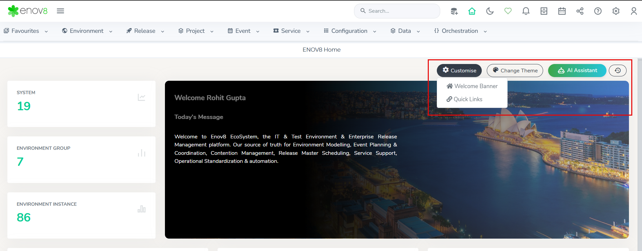Image resolution: width=642 pixels, height=251 pixels.
Task: Open the Favourites menu
Action: click(x=26, y=31)
